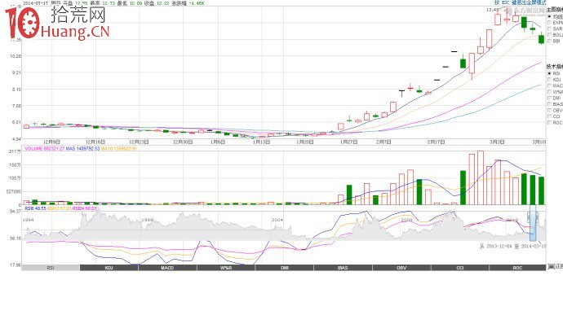Enable the EXPMA main-chart indicator
563x315 pixels.
click(549, 23)
